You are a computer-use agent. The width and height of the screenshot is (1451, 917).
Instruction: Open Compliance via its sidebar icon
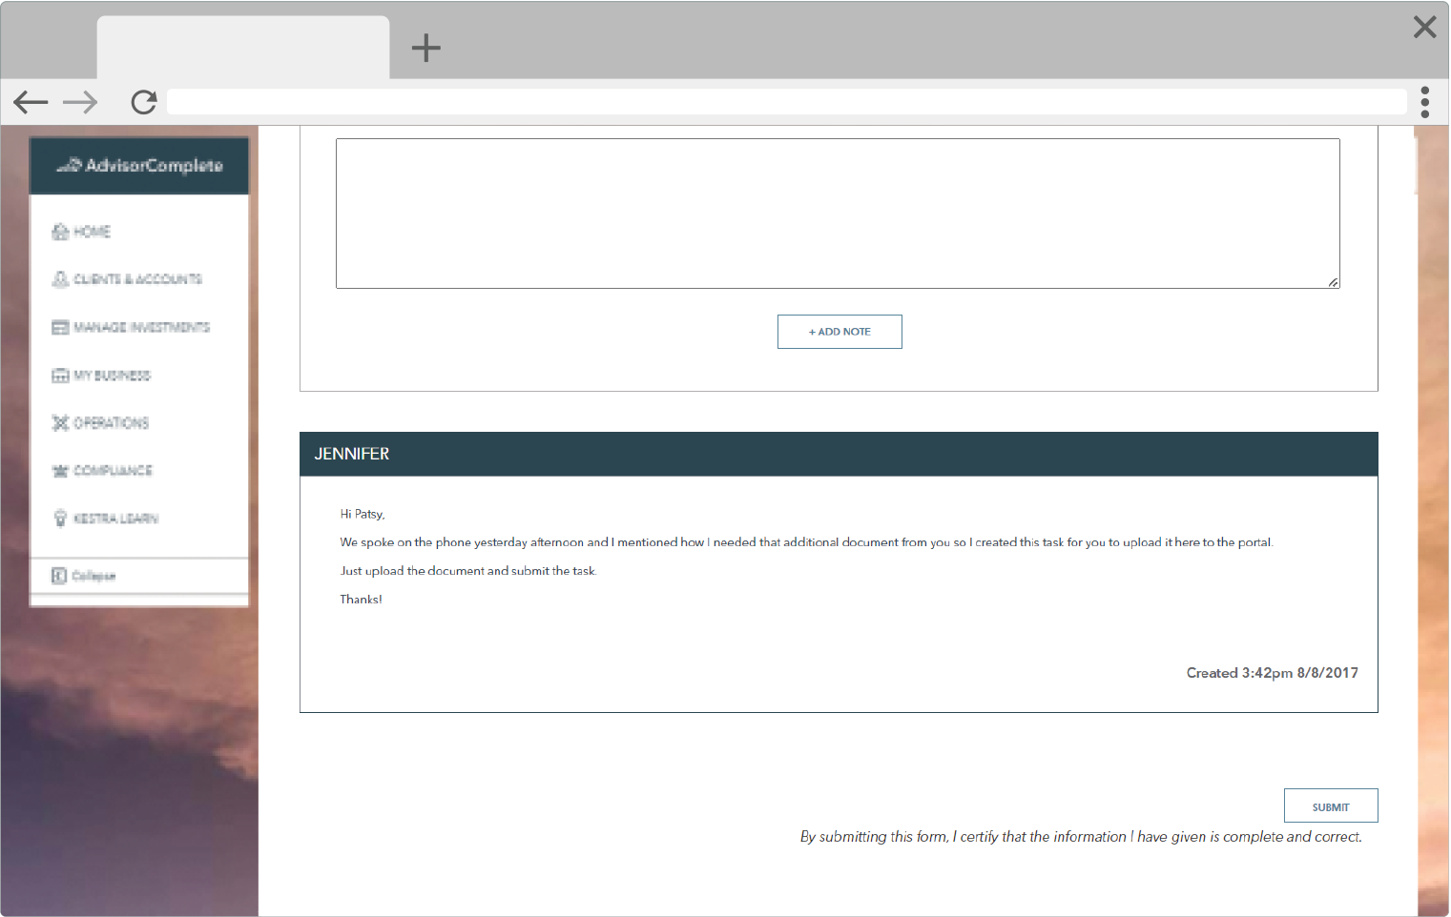point(60,471)
